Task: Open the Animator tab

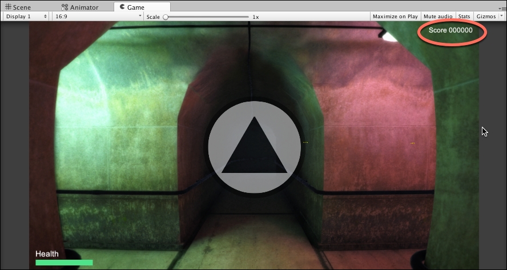Action: (80, 7)
